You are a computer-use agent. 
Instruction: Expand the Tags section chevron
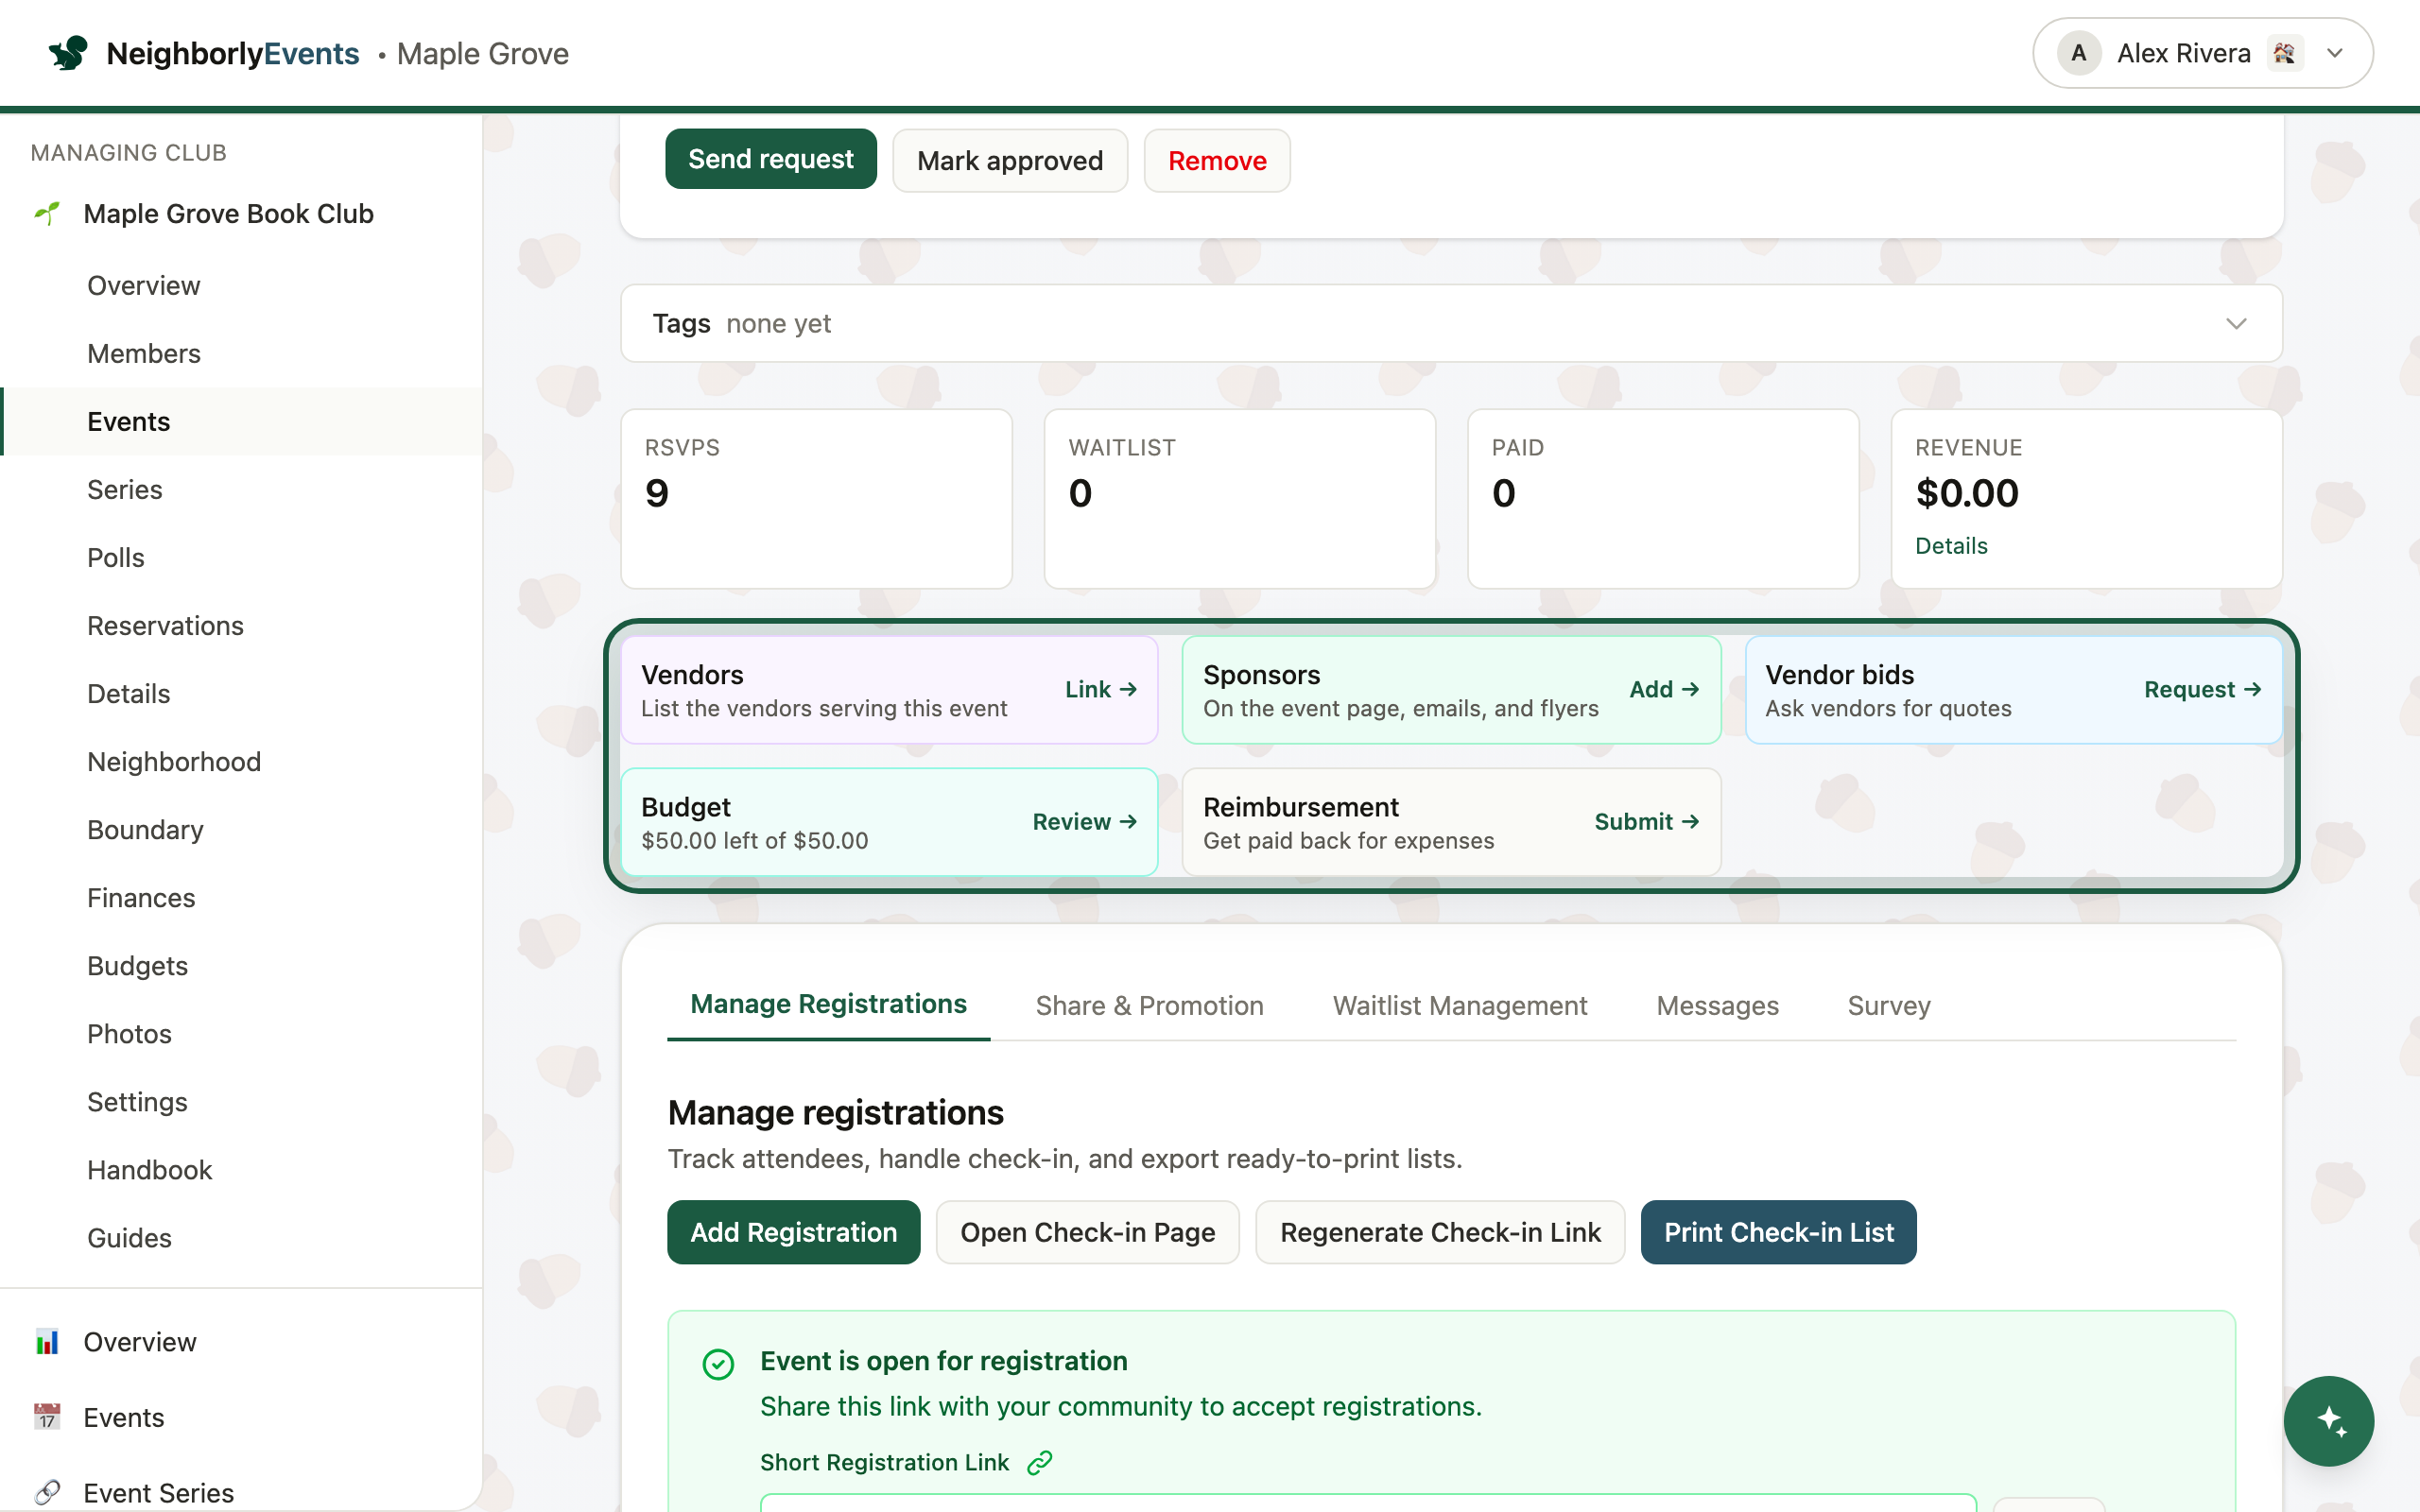click(x=2236, y=323)
